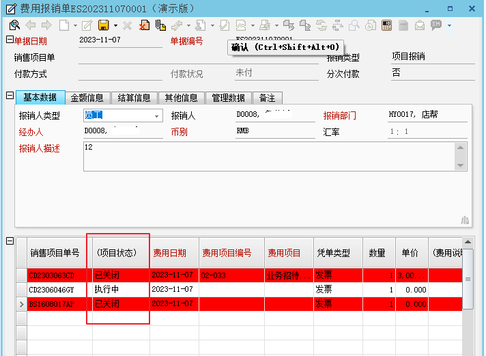Open the save button dropdown arrow
This screenshot has width=486, height=356.
click(115, 26)
